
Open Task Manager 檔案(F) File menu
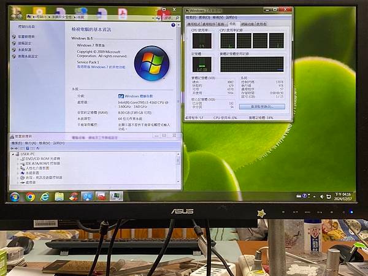pyautogui.click(x=191, y=18)
